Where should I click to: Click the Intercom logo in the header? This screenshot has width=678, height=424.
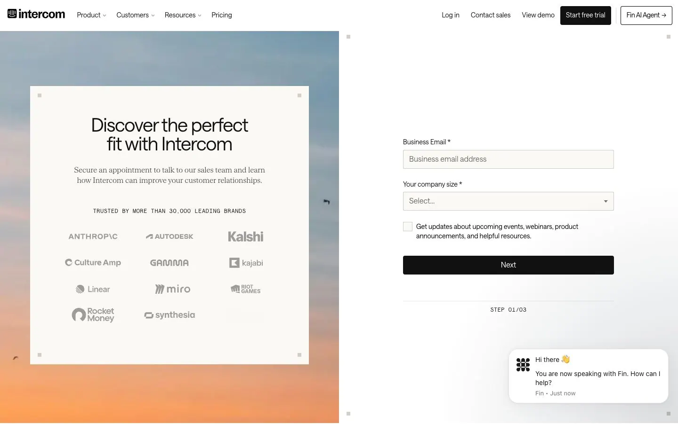pyautogui.click(x=36, y=14)
